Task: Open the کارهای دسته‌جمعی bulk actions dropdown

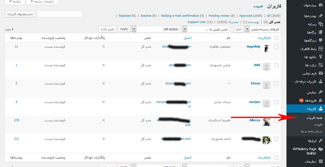Action: 263,29
